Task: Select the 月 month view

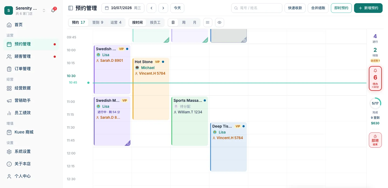Action: click(195, 23)
